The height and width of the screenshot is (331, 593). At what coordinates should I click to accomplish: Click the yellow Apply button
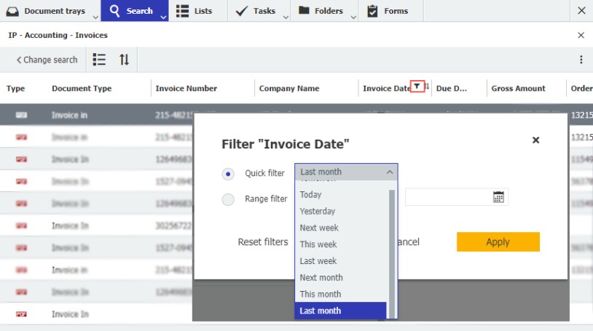pos(498,242)
